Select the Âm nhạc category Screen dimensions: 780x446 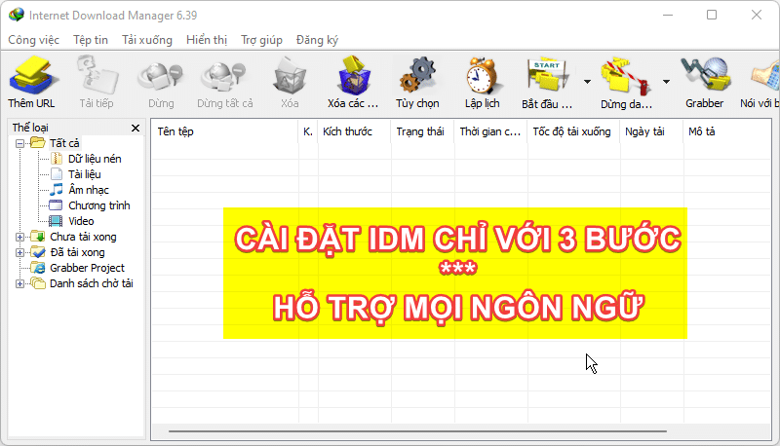(x=89, y=190)
